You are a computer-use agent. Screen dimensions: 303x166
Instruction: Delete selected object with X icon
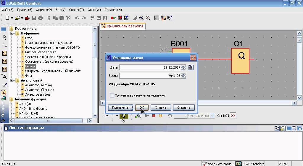pos(68,18)
